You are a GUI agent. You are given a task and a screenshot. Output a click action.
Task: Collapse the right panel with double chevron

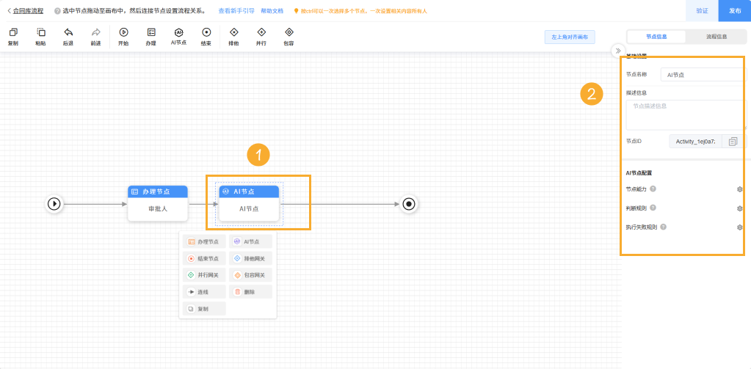coord(618,51)
